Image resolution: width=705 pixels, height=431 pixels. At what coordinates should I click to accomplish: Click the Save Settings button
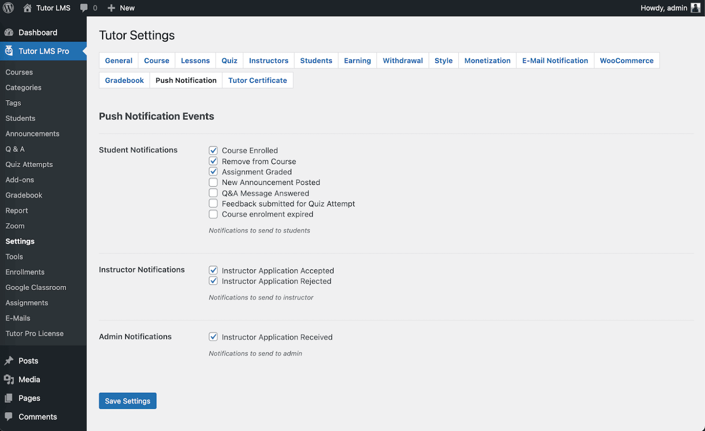tap(127, 401)
